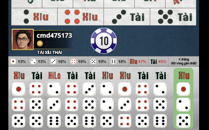This screenshot has height=130, width=209.
Task: Click the cmd475173 username
Action: (54, 35)
